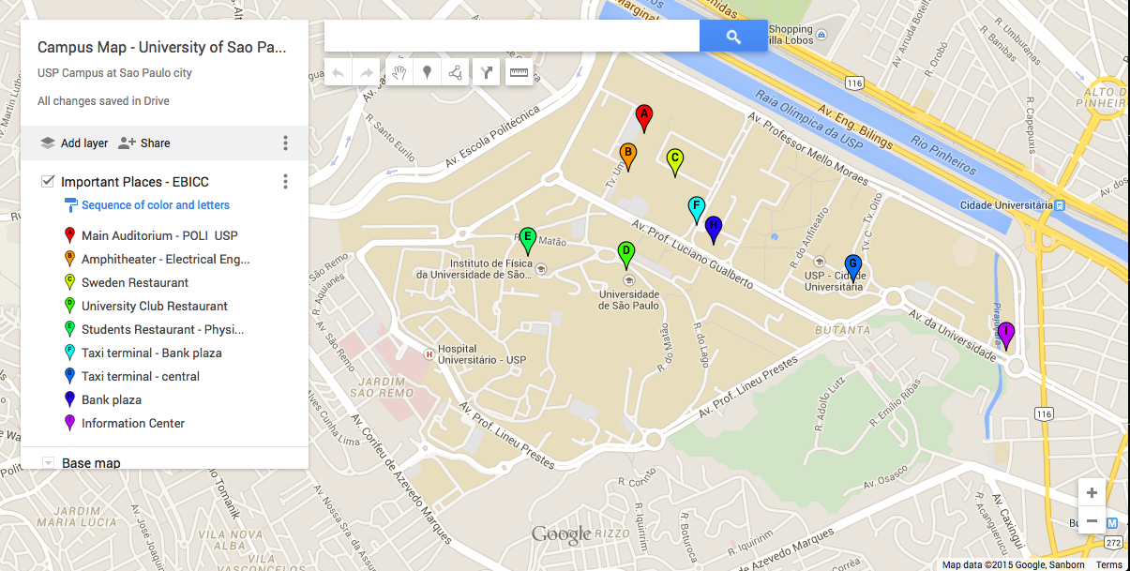Viewport: 1130px width, 571px height.
Task: Click blue marker G on the map
Action: 852,268
